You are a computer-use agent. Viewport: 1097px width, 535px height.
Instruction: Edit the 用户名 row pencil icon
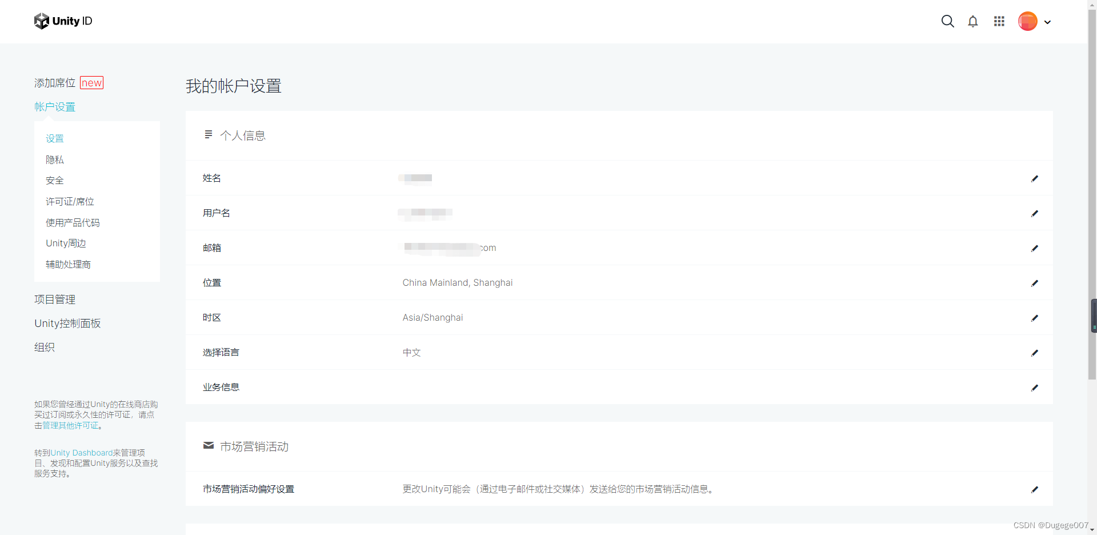1034,213
